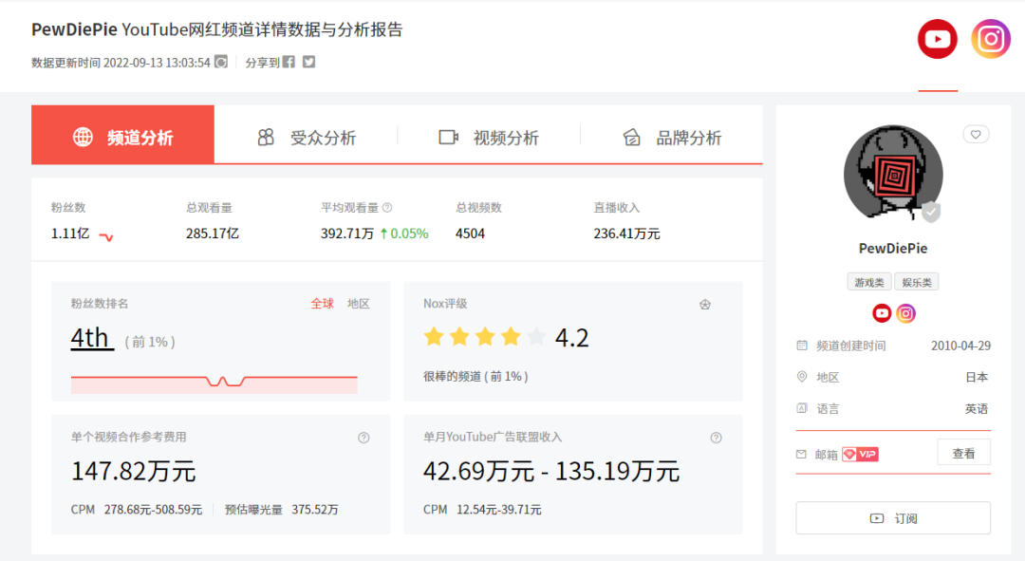Viewport: 1025px width, 561px height.
Task: Click the language icon beside 语言
Action: click(802, 408)
